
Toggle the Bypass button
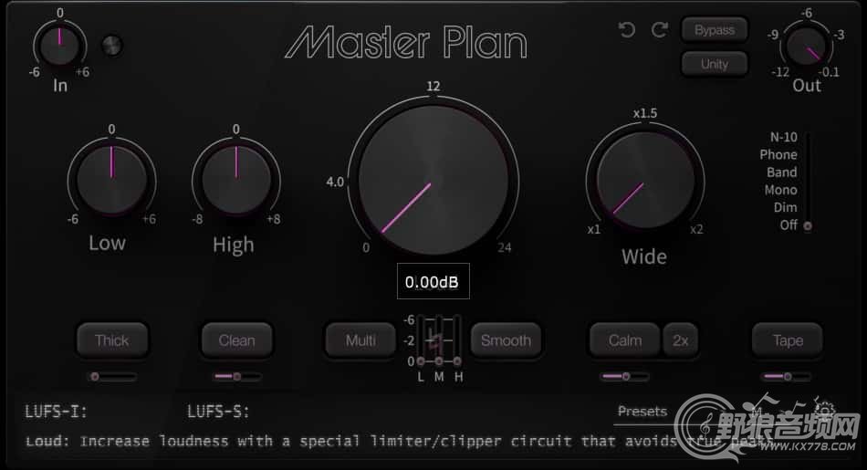[715, 30]
